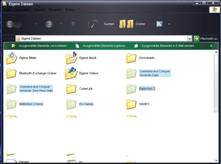Click Ausgewählte Elemente verschieben
This screenshot has width=221, height=164.
point(43,46)
